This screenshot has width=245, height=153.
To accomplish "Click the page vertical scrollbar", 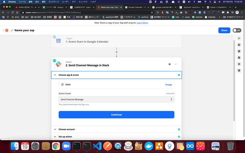I will coord(234,81).
